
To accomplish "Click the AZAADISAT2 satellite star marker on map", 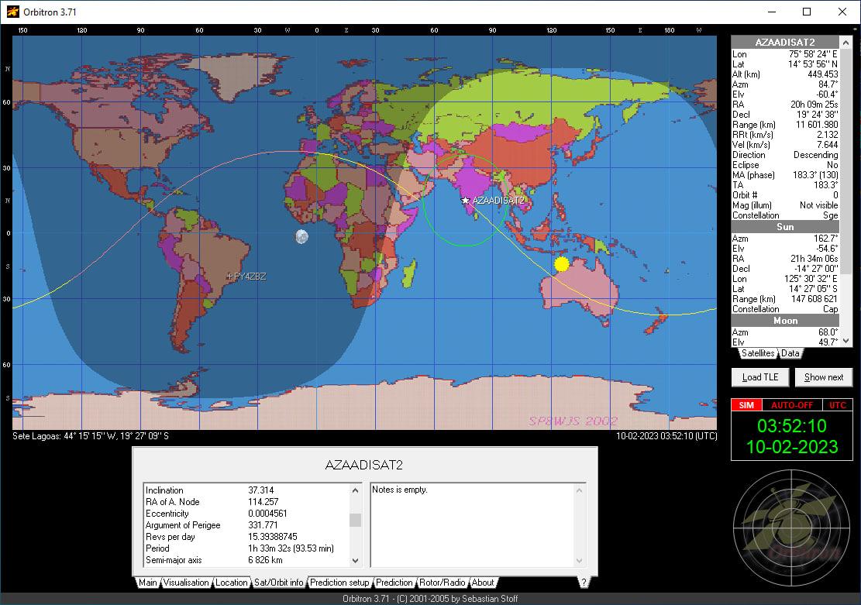I will click(x=465, y=201).
